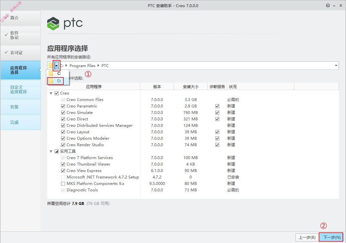Image resolution: width=346 pixels, height=243 pixels.
Task: Collapse the 实用工具 group
Action: point(51,151)
